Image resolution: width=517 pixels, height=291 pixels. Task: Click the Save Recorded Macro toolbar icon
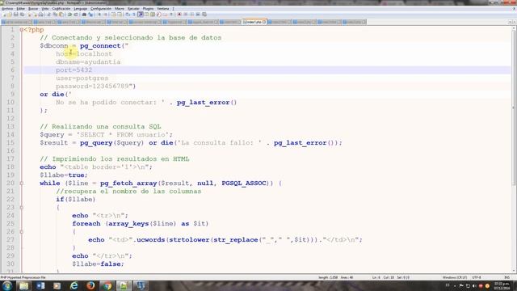[x=204, y=15]
